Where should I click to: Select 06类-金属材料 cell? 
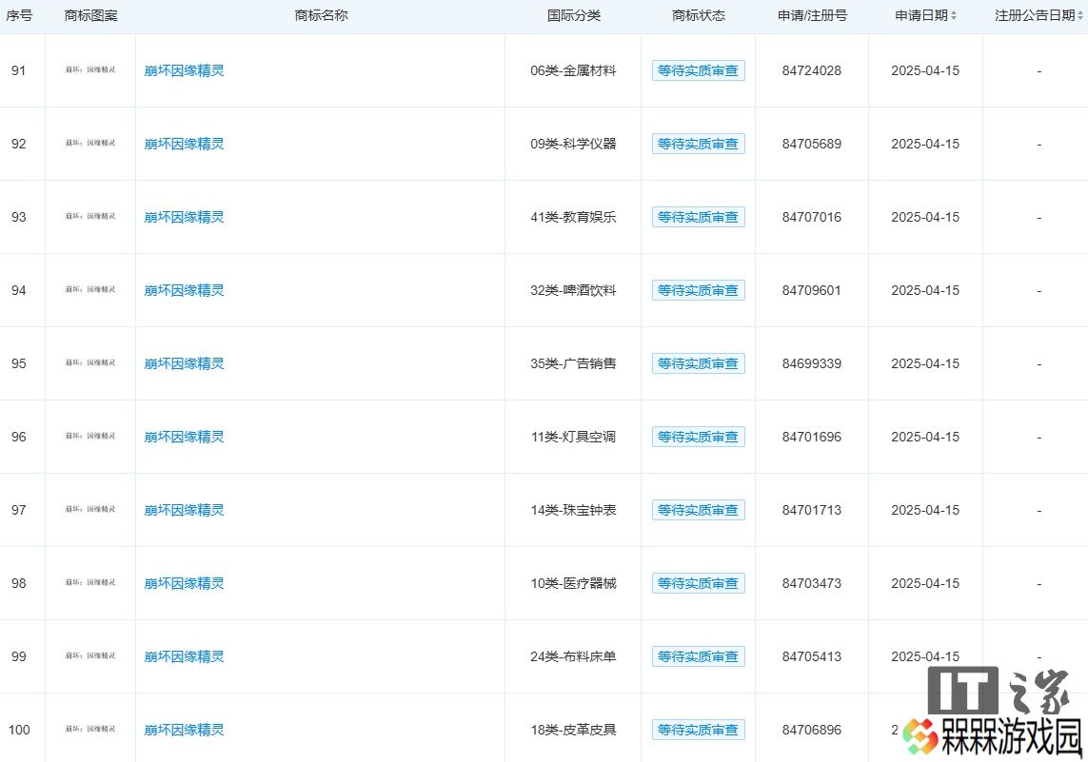pyautogui.click(x=573, y=70)
